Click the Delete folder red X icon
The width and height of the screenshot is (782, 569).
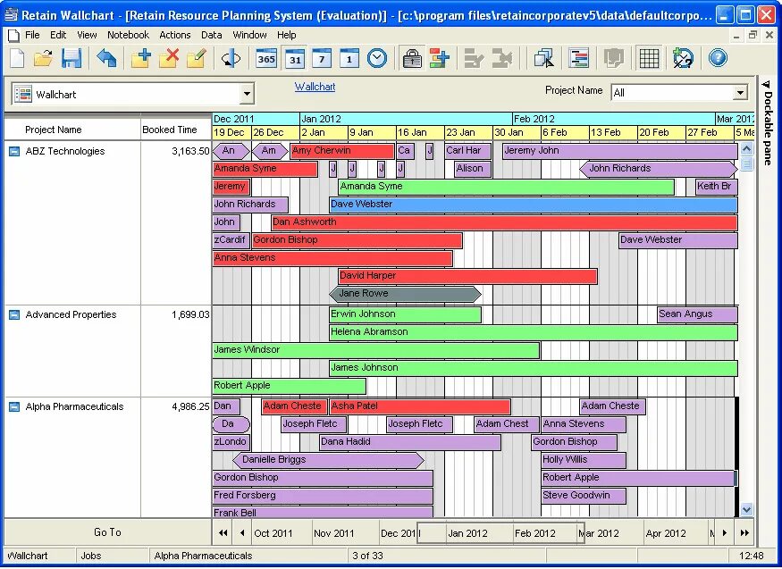(169, 59)
